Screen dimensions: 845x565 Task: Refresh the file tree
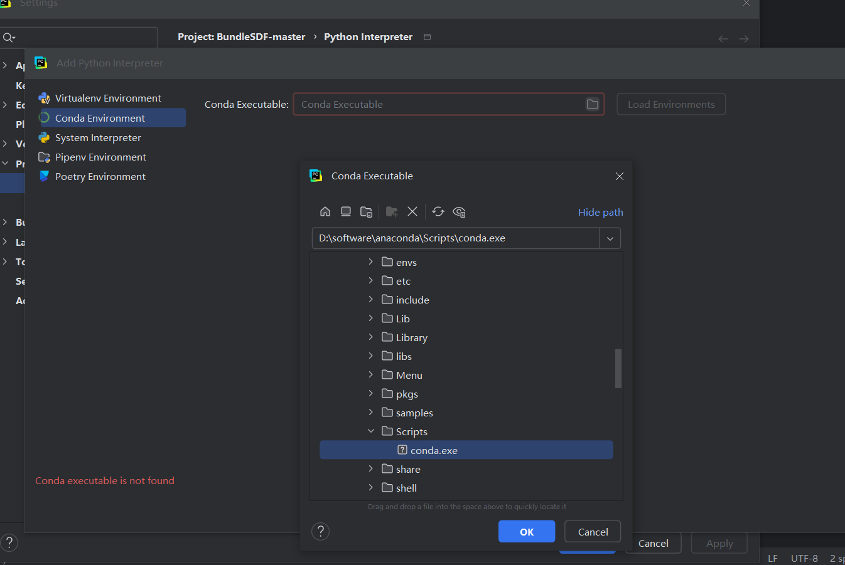[438, 211]
